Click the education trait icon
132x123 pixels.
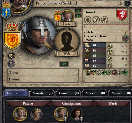tap(88, 72)
